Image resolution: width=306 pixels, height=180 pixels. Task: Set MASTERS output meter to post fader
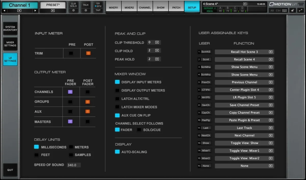point(87,121)
